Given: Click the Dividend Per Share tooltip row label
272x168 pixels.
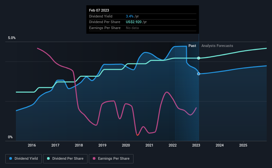Looking at the screenshot, I should pyautogui.click(x=105, y=22).
